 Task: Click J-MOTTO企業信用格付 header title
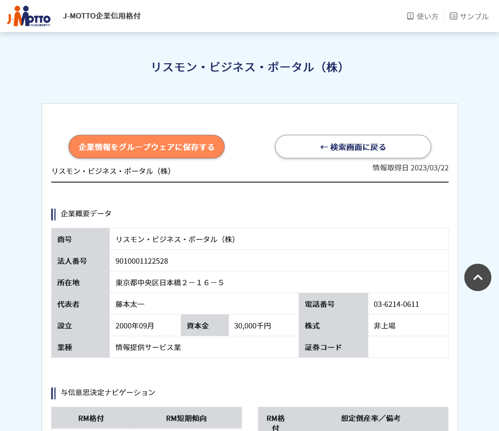[x=102, y=16]
